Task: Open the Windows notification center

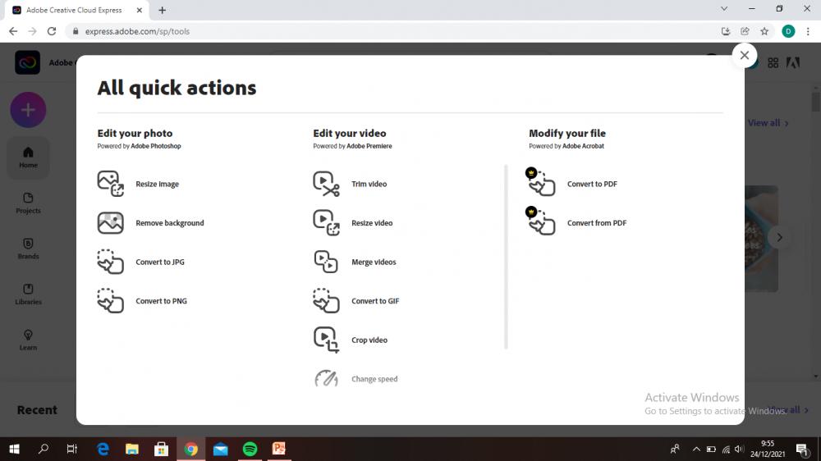Action: point(802,449)
